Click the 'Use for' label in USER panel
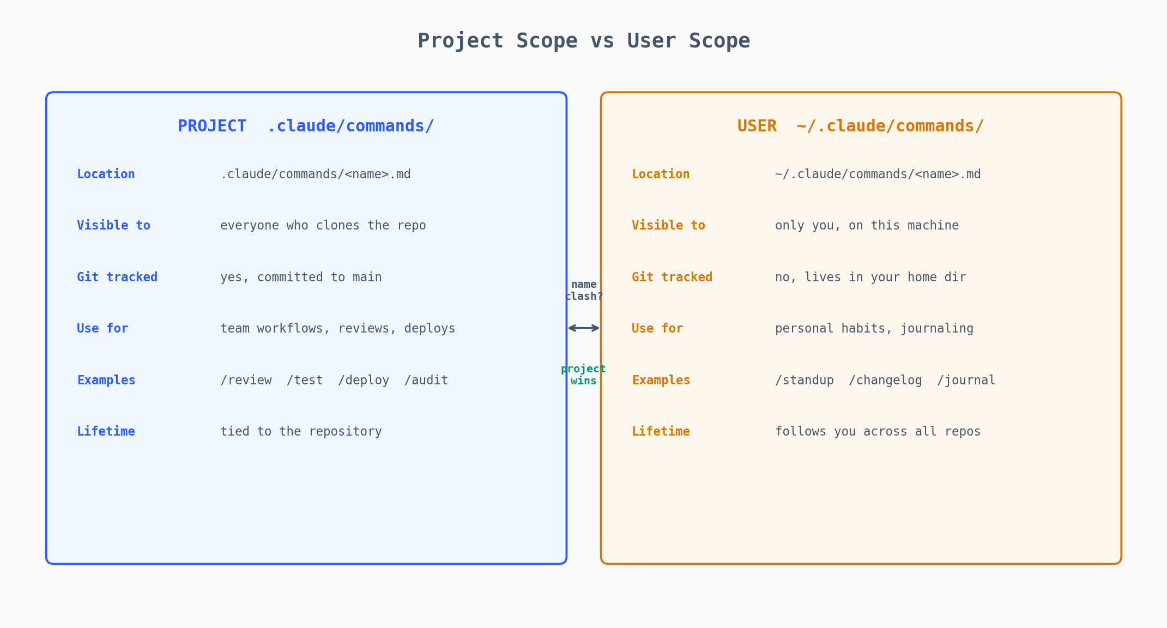1167x628 pixels. click(x=657, y=329)
